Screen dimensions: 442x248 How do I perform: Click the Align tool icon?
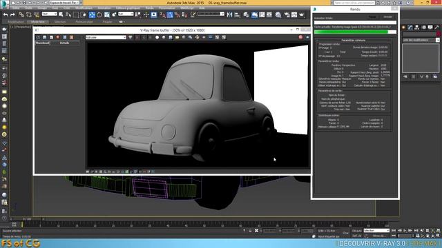click(x=237, y=14)
